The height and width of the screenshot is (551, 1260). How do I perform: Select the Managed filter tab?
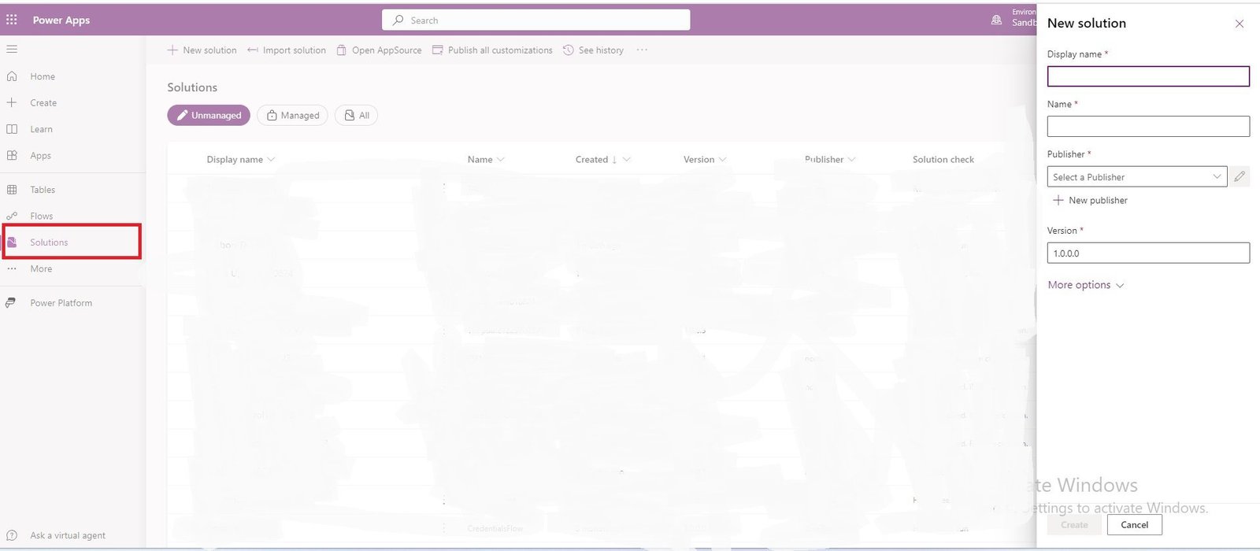(292, 115)
